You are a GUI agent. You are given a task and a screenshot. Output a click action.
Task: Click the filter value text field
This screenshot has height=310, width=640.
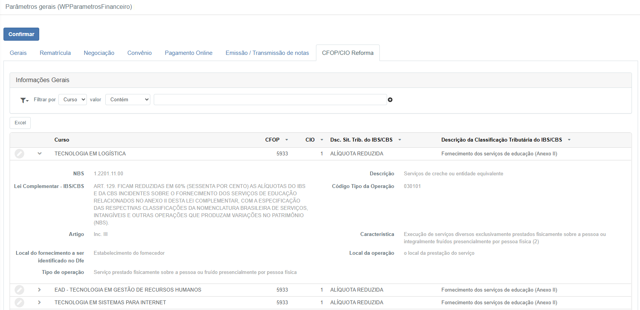click(x=270, y=100)
